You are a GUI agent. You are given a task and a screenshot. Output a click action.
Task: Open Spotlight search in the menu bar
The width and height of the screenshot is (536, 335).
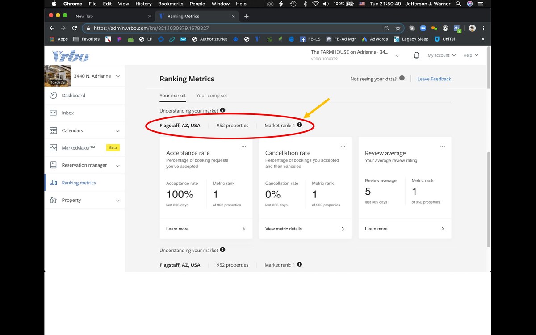(458, 4)
